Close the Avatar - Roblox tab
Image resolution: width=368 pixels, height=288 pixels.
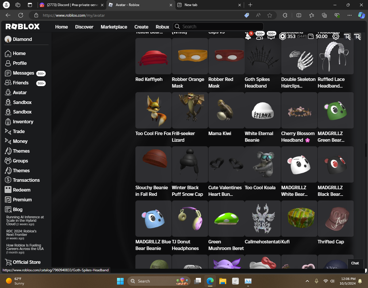pyautogui.click(x=171, y=5)
